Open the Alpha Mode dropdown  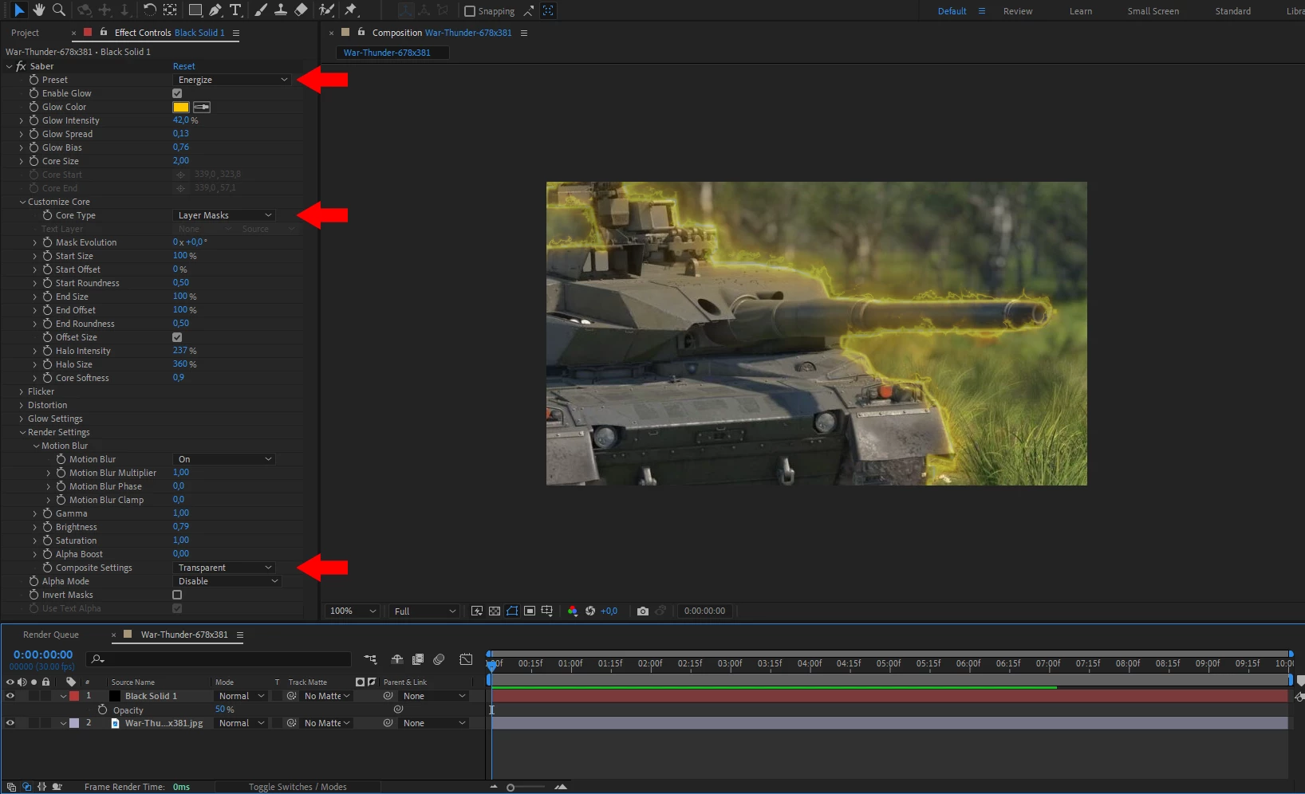tap(227, 581)
